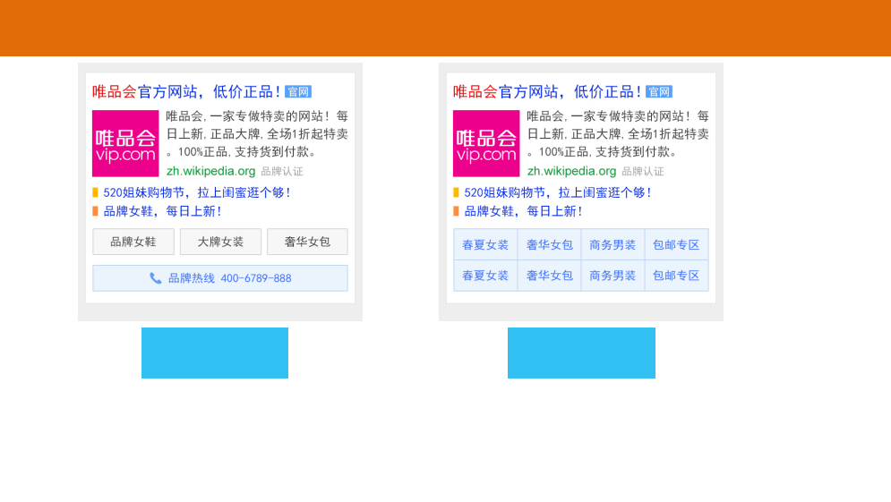
Task: Click 品牌认证 label in the left ad
Action: pos(282,172)
